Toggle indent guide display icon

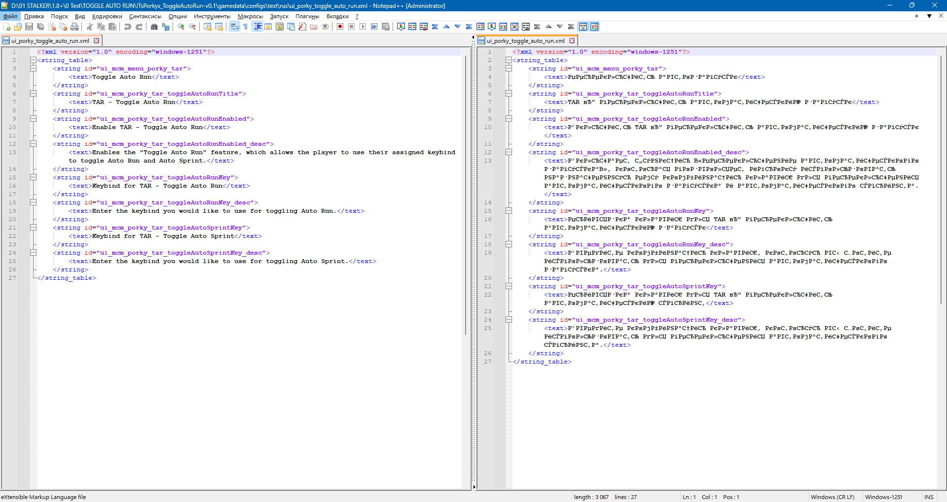(x=257, y=27)
